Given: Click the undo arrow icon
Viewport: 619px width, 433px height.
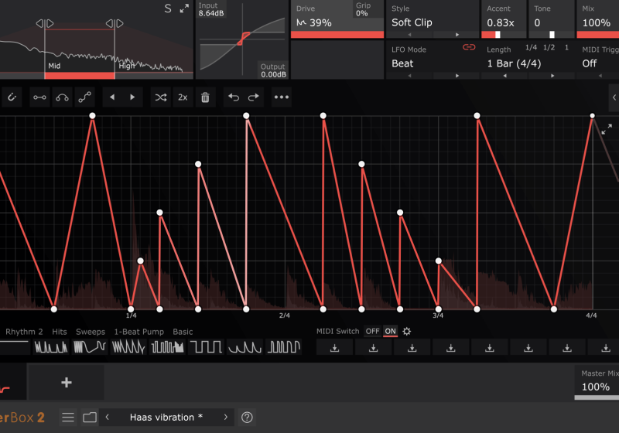Looking at the screenshot, I should click(x=233, y=97).
